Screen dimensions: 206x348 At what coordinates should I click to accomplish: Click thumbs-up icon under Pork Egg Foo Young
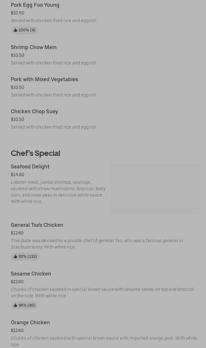[15, 30]
